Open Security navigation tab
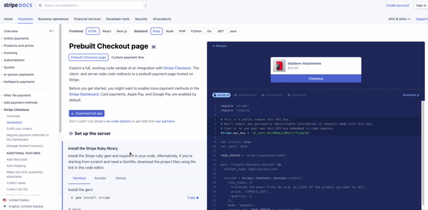 pyautogui.click(x=141, y=19)
